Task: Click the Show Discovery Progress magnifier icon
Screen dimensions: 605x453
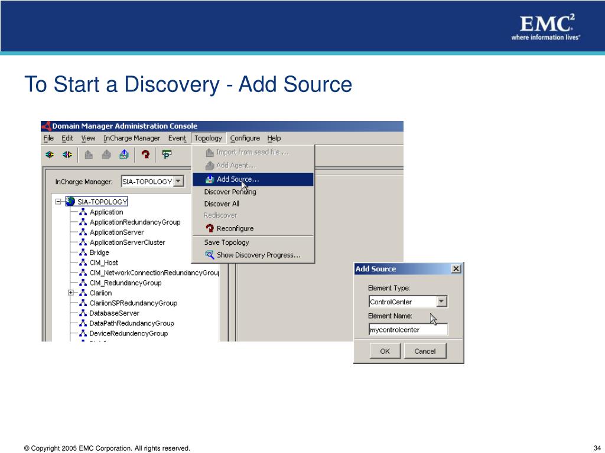Action: [x=210, y=255]
